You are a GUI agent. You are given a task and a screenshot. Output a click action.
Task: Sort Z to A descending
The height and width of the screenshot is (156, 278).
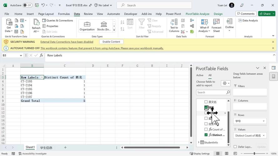(x=122, y=29)
